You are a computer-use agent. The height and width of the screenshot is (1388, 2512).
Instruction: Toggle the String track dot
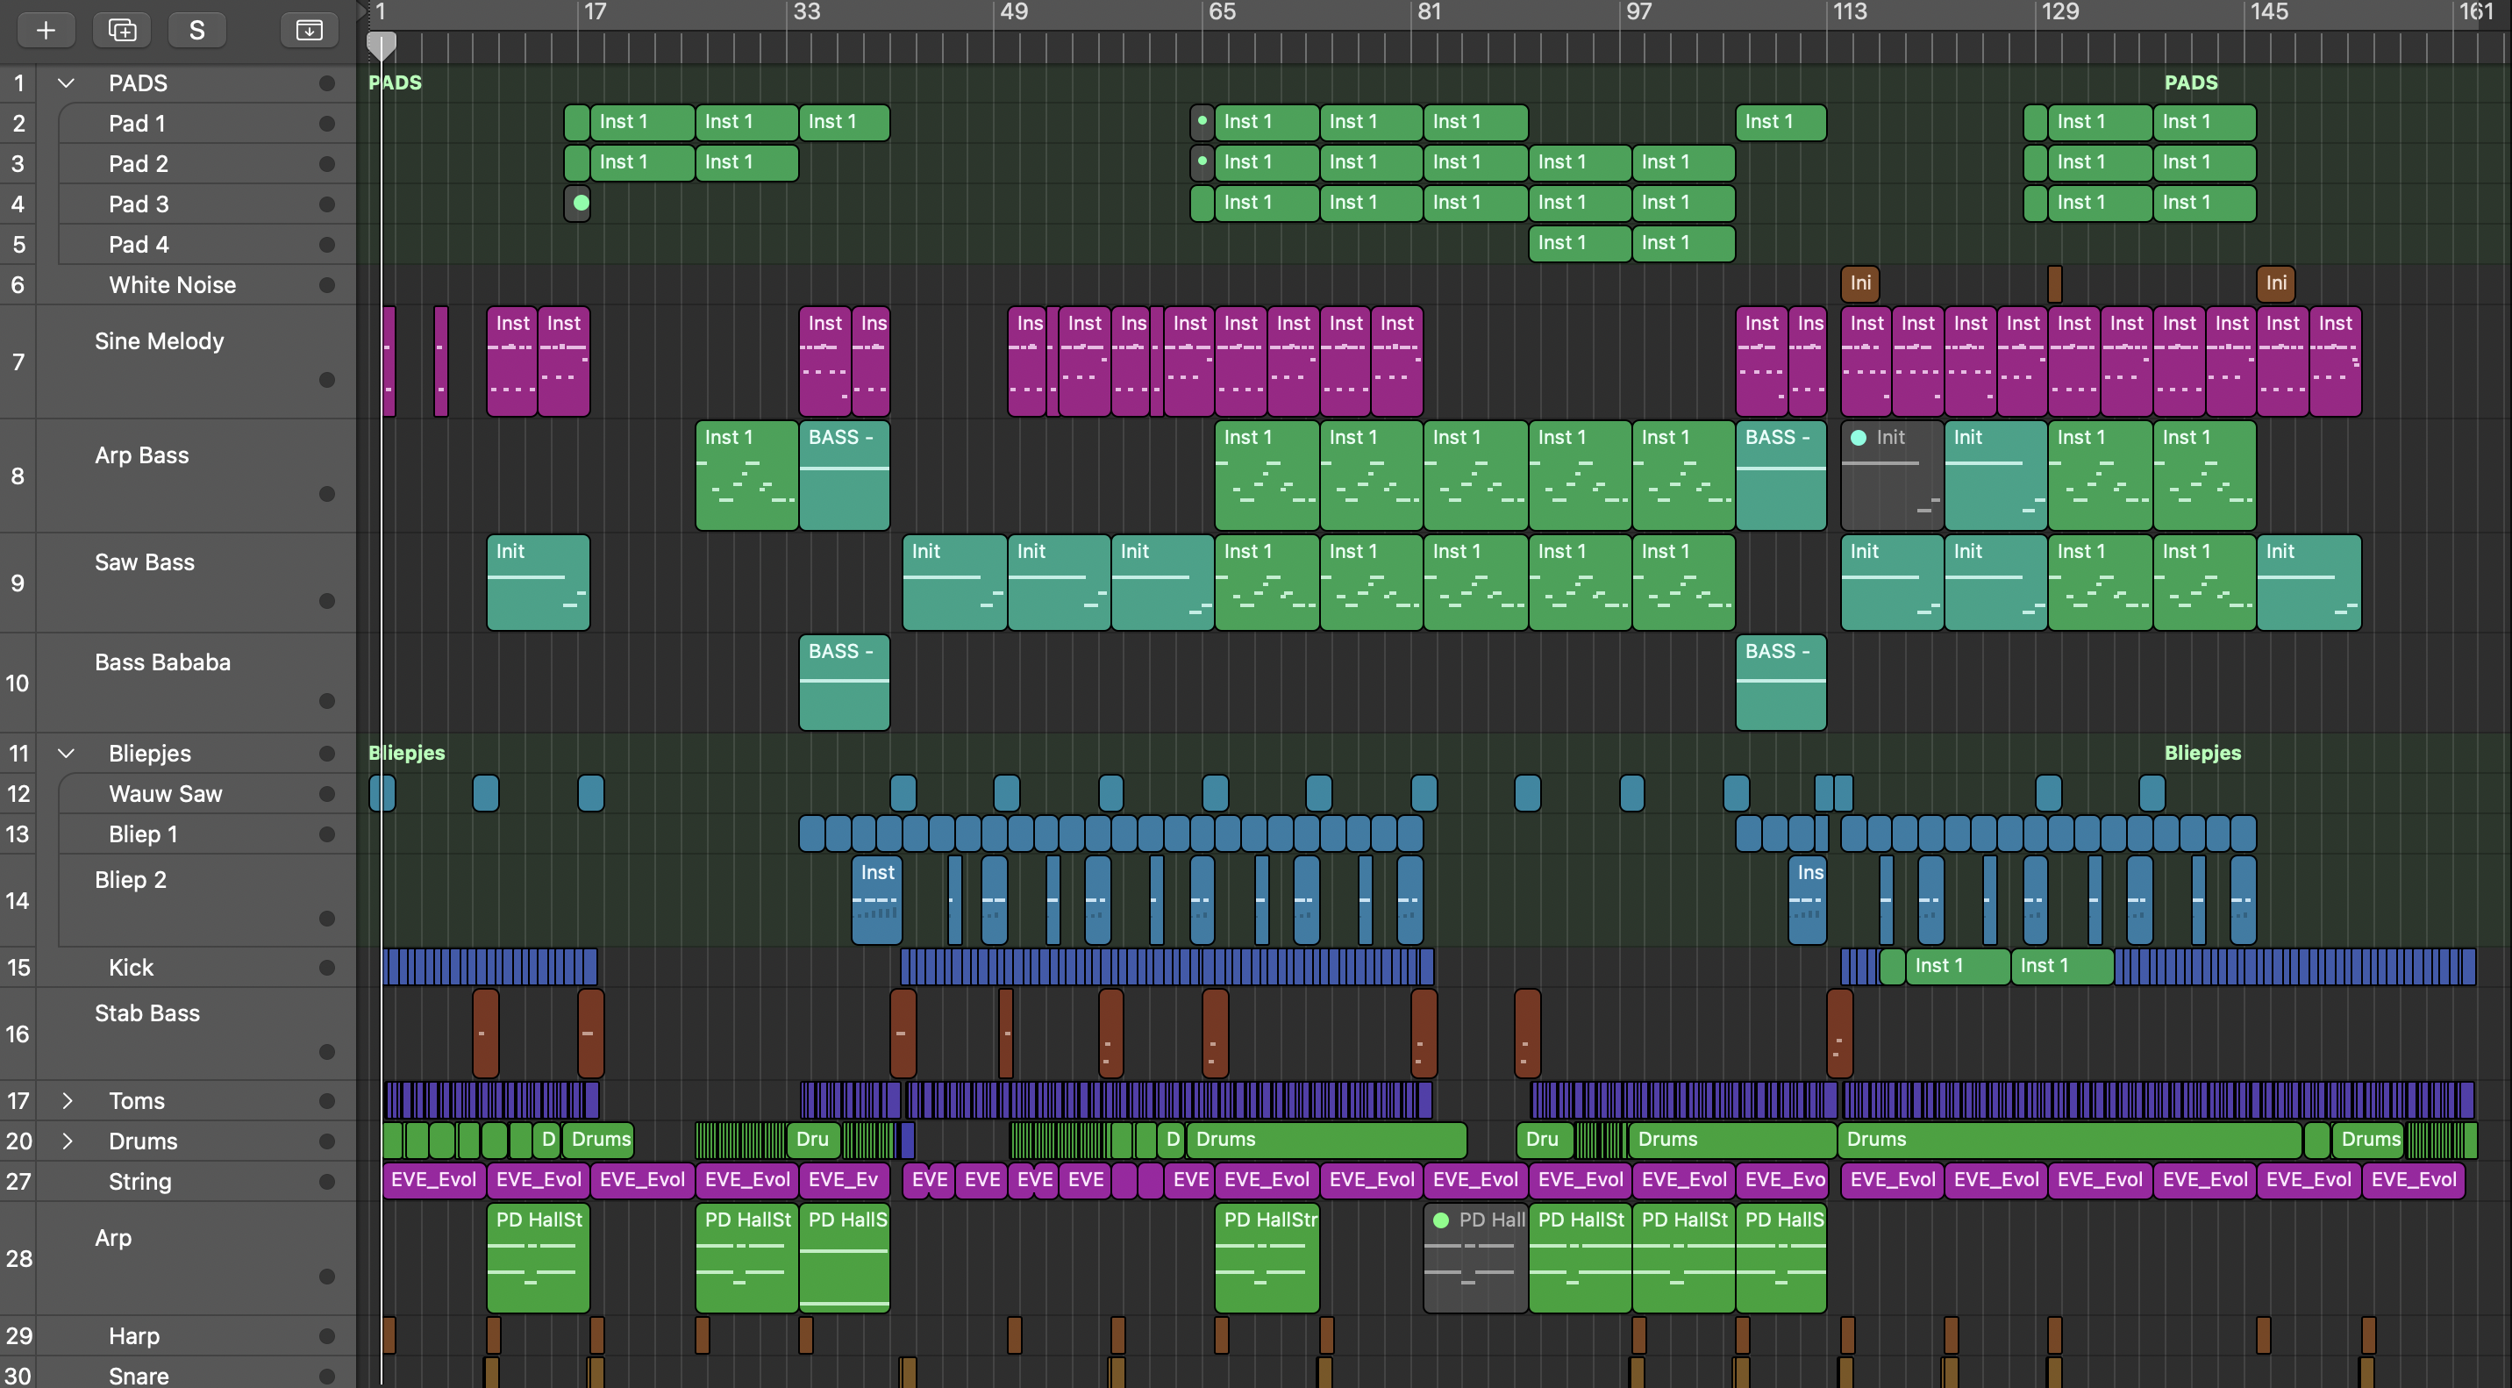326,1181
